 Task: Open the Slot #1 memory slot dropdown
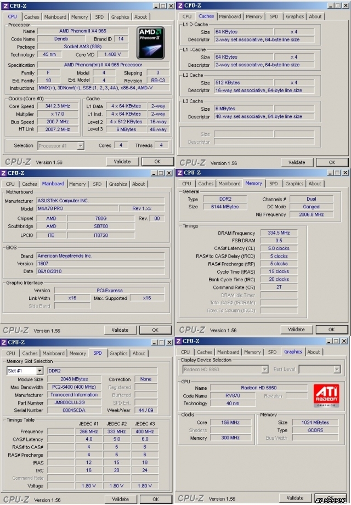[39, 371]
